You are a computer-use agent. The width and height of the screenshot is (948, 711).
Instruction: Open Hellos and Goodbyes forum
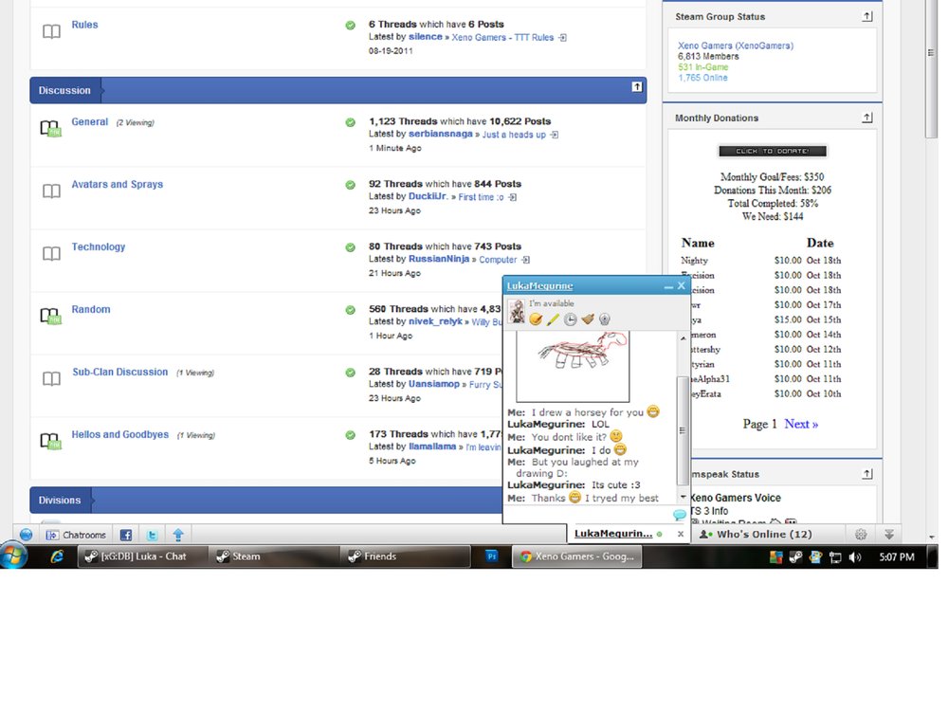(x=120, y=435)
